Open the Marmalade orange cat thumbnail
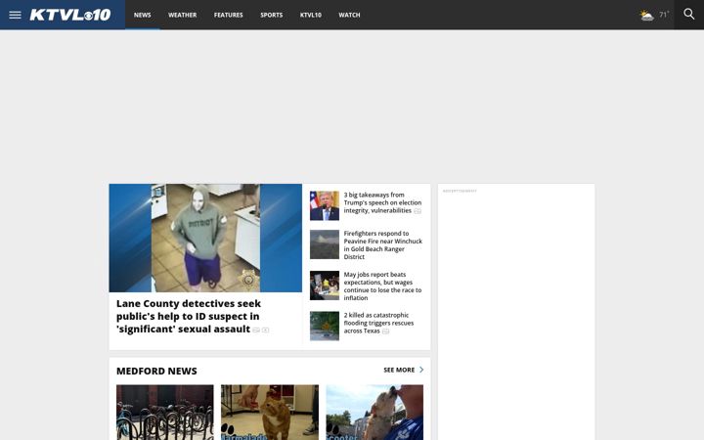The width and height of the screenshot is (704, 440). [270, 413]
